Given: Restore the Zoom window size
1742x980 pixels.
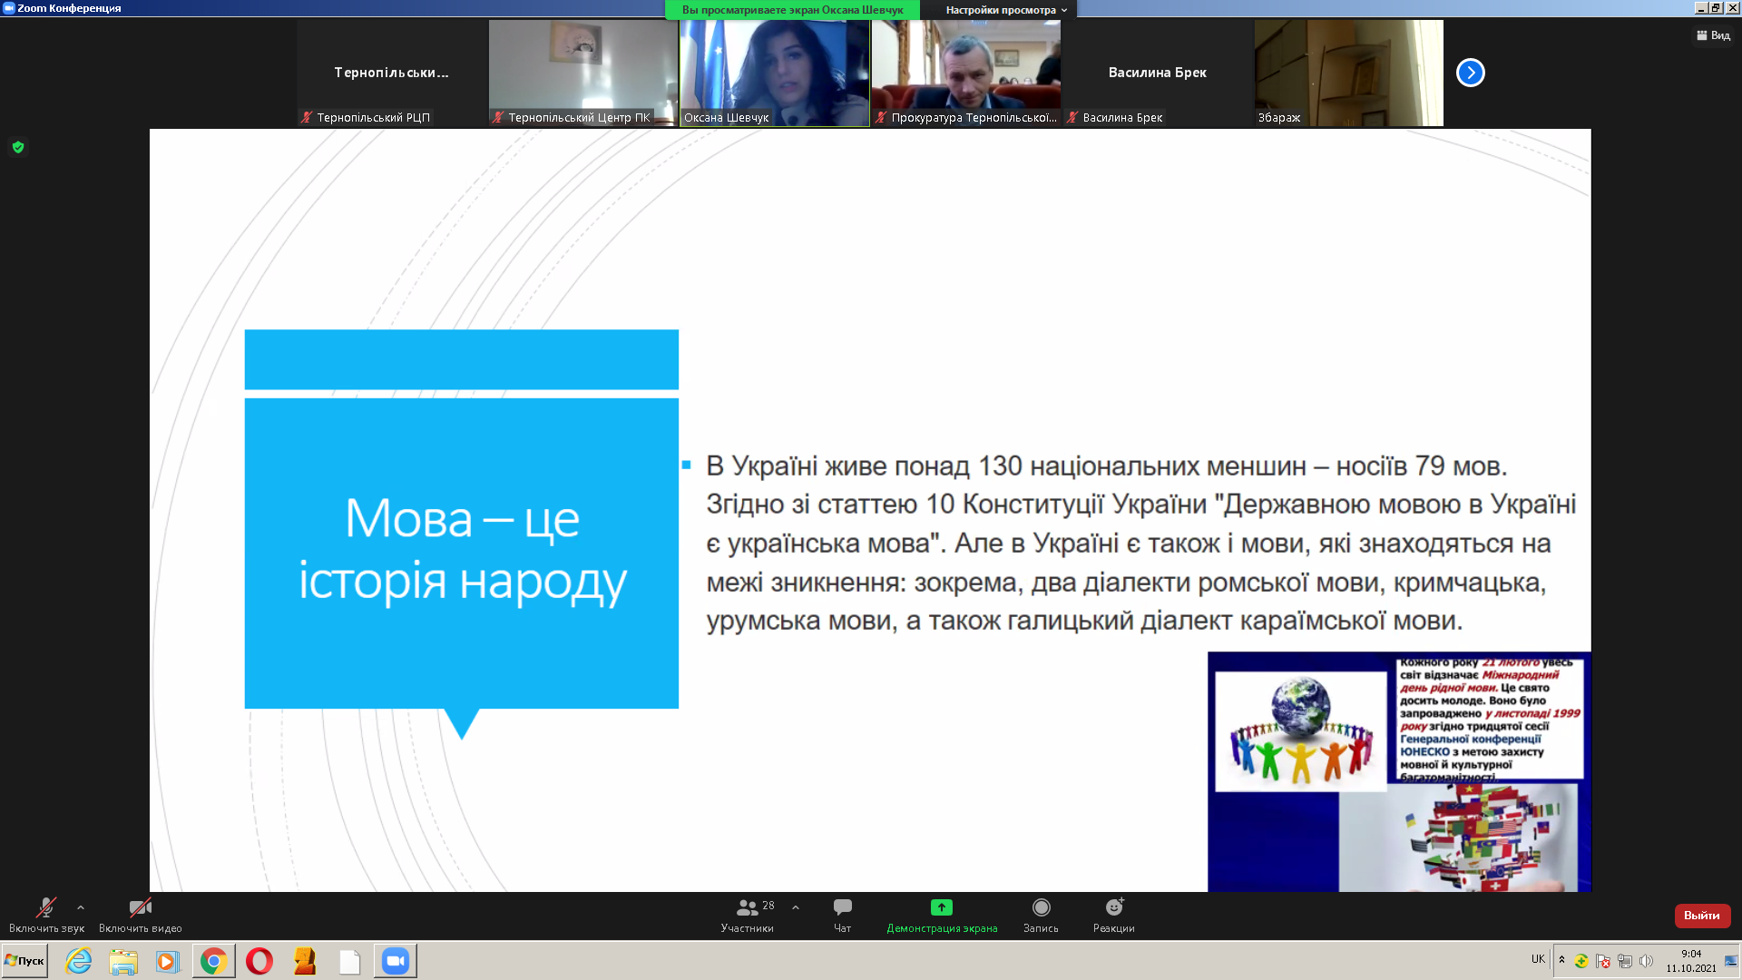Looking at the screenshot, I should pyautogui.click(x=1716, y=8).
